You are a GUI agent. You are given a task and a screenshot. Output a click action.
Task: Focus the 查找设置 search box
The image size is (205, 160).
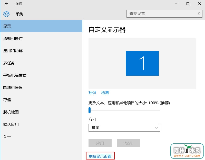164,14
